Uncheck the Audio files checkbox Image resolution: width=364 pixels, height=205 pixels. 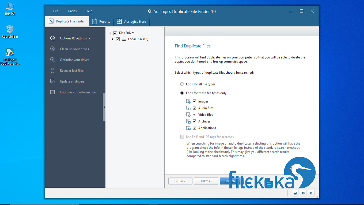tap(195, 108)
